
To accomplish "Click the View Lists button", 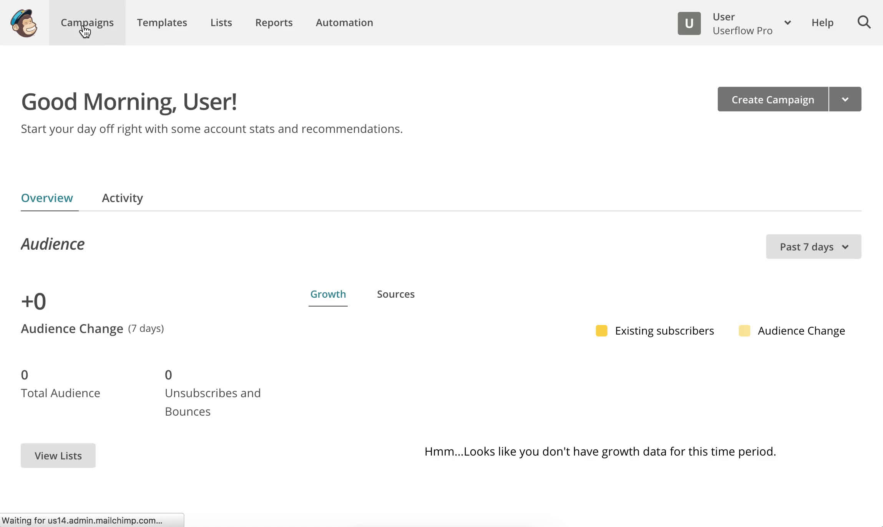I will pyautogui.click(x=58, y=456).
